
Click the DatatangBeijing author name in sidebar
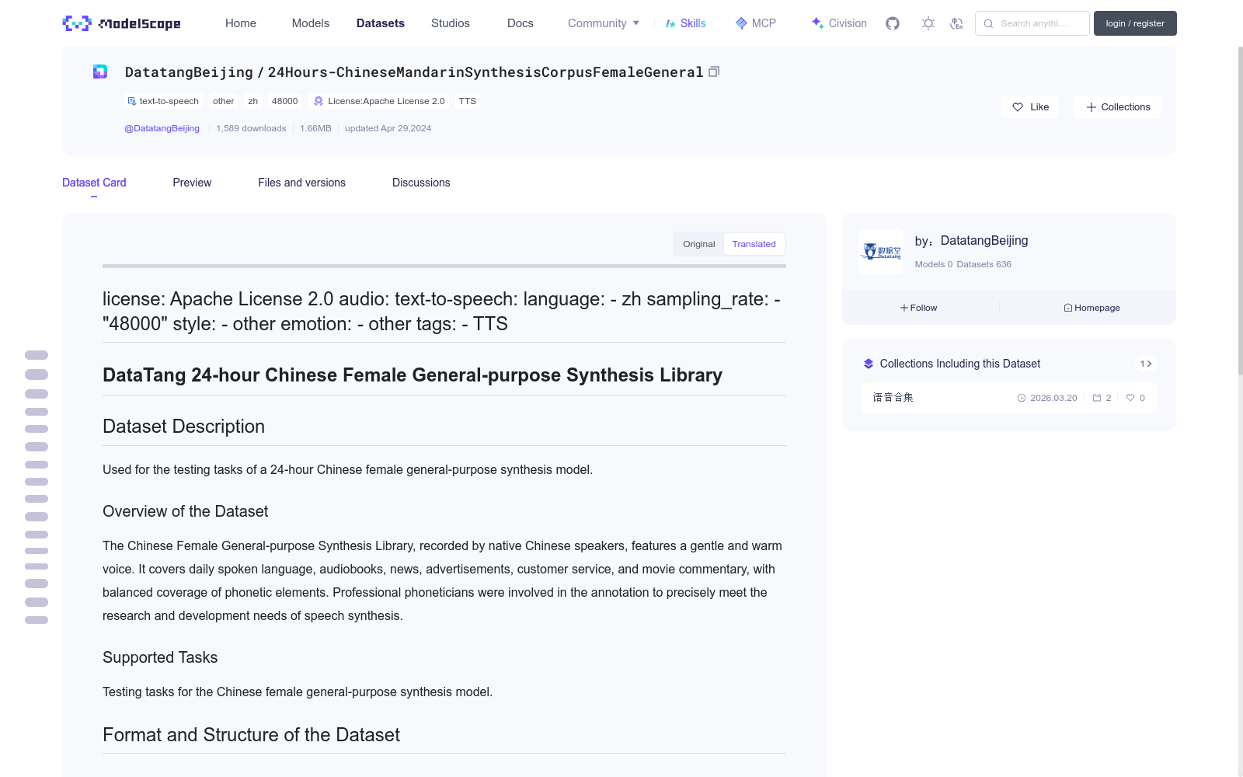[984, 241]
